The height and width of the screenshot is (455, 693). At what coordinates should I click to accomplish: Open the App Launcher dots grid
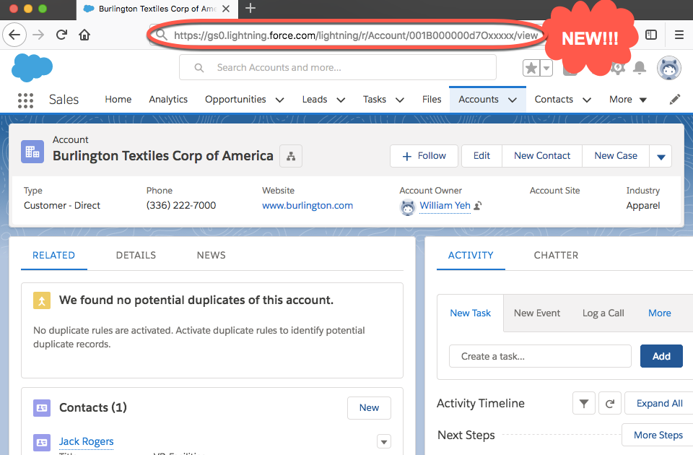coord(26,100)
